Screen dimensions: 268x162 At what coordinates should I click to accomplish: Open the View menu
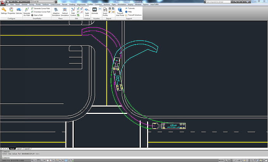(12, 4)
